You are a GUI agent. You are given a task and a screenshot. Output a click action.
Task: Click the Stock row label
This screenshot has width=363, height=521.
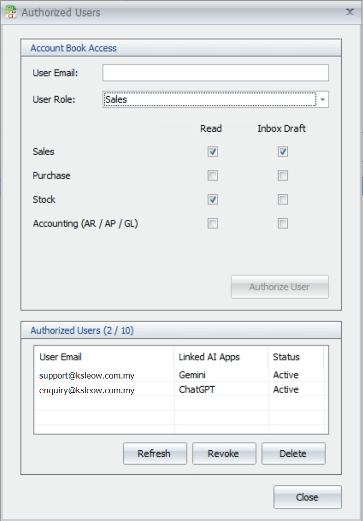coord(44,199)
